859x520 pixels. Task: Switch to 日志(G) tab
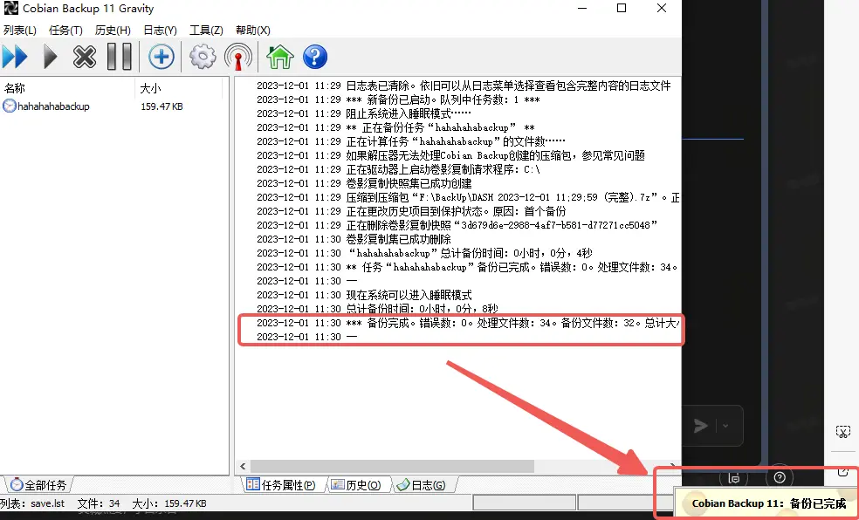[x=422, y=485]
